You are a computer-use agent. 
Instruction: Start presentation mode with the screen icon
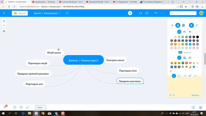pos(21,107)
